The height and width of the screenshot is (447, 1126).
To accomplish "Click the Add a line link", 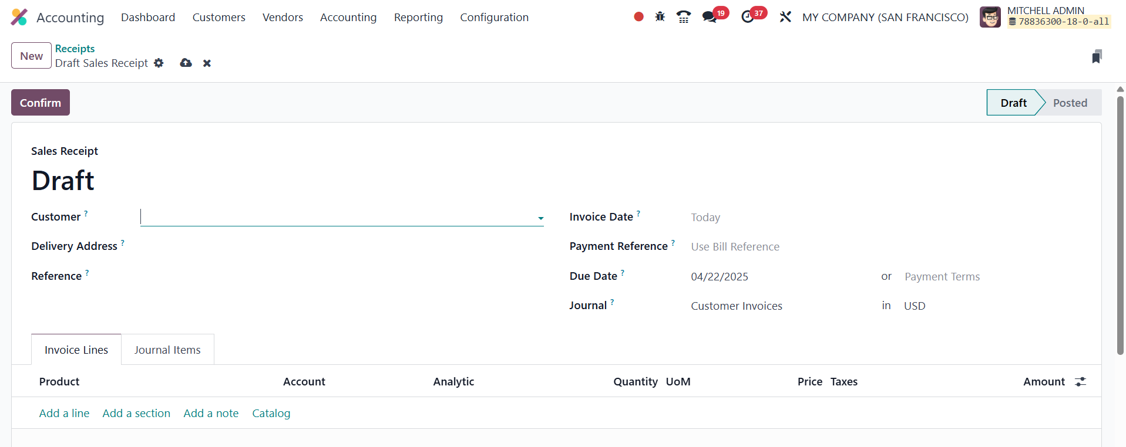I will click(x=64, y=414).
